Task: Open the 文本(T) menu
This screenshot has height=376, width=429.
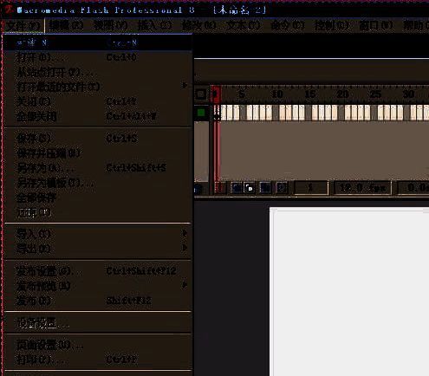Action: (244, 26)
